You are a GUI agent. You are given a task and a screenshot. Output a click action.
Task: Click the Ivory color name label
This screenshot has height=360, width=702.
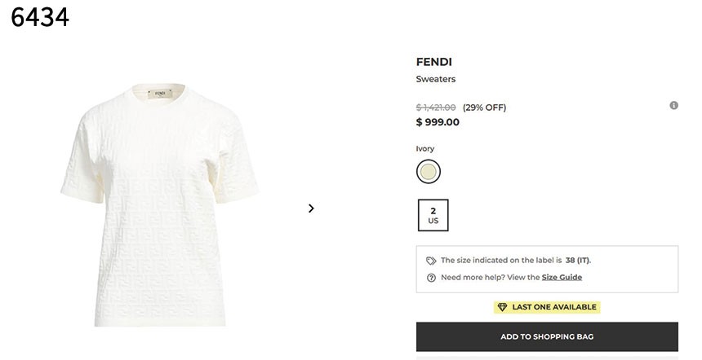(x=425, y=149)
